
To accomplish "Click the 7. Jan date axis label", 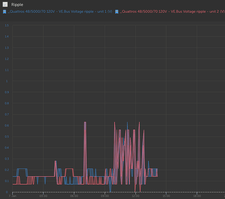I will (12, 196).
